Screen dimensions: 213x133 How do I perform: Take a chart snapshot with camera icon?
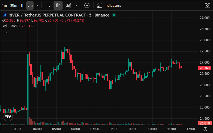pos(207,5)
